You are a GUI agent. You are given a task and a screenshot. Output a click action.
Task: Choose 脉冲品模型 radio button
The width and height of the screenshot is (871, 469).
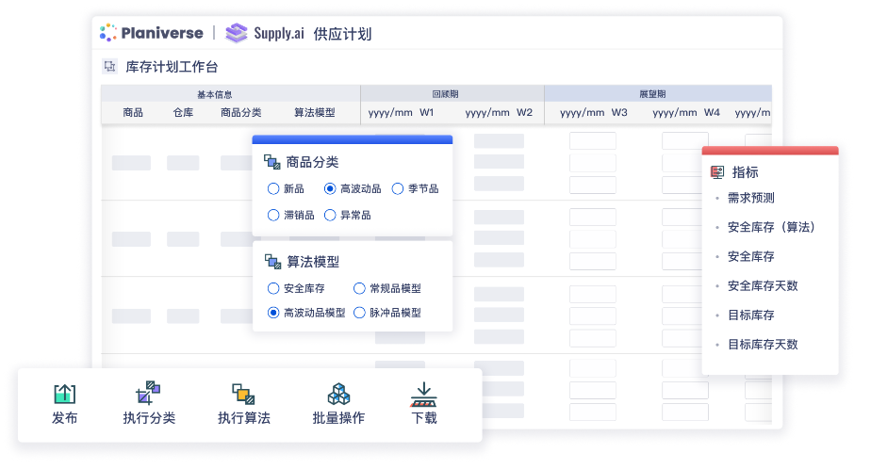coord(359,313)
